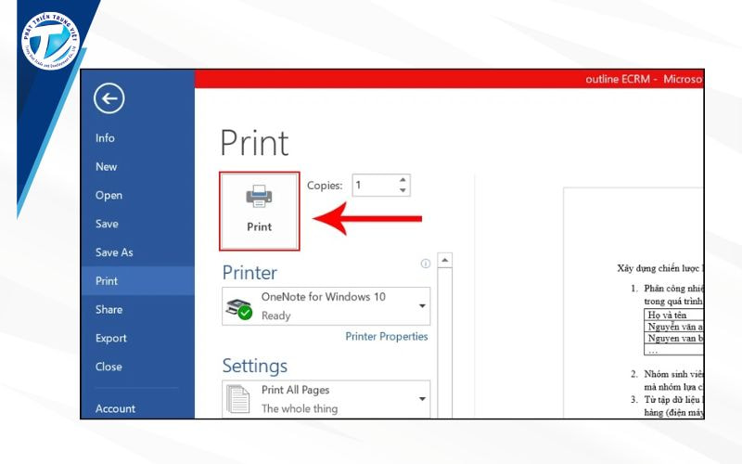
Task: Click the scroll up arrow of settings pane
Action: (445, 261)
